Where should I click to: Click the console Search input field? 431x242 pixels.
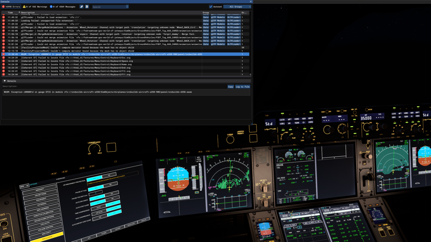109,7
